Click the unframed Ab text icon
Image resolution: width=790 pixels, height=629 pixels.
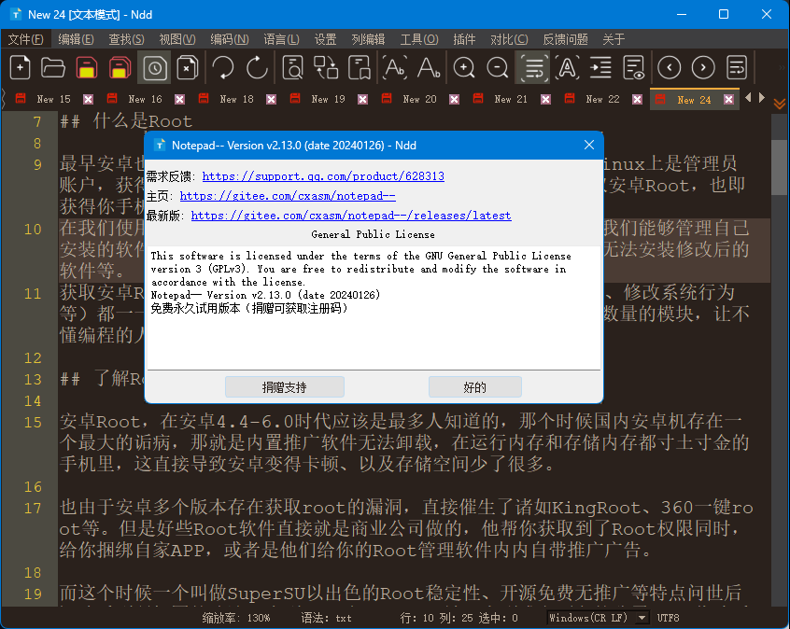tap(429, 67)
